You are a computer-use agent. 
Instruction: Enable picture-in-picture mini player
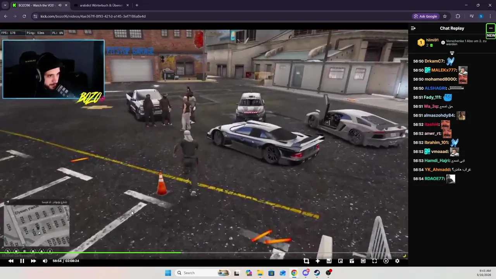[x=340, y=261]
